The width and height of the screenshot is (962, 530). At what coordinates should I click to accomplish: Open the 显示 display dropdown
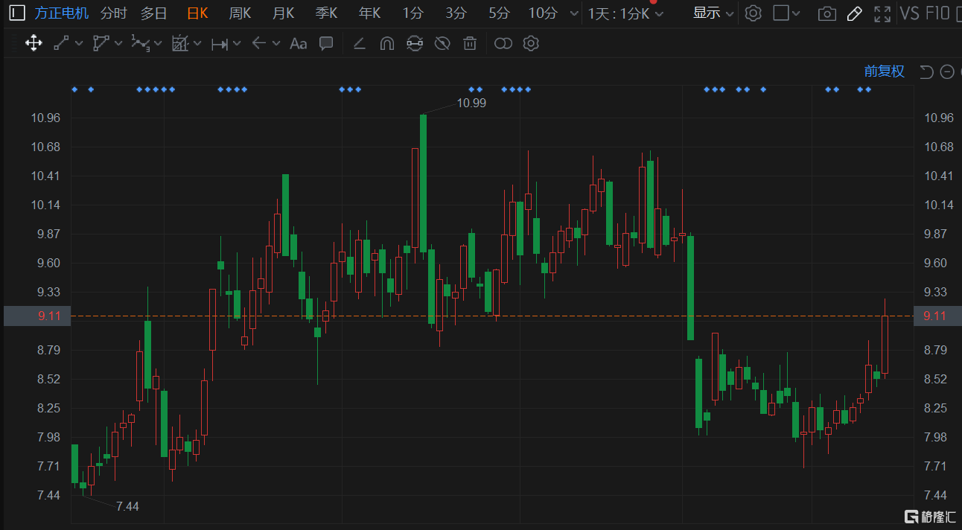[713, 13]
